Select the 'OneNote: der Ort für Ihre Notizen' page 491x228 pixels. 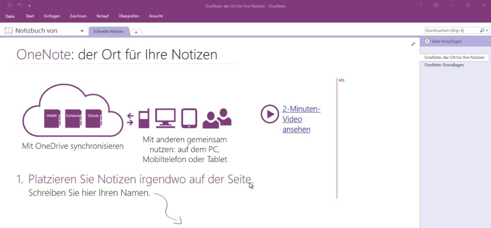(x=454, y=57)
